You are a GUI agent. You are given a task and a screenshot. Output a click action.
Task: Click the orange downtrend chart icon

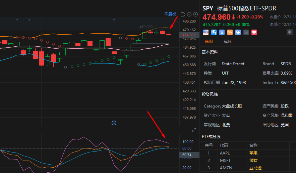[230, 32]
